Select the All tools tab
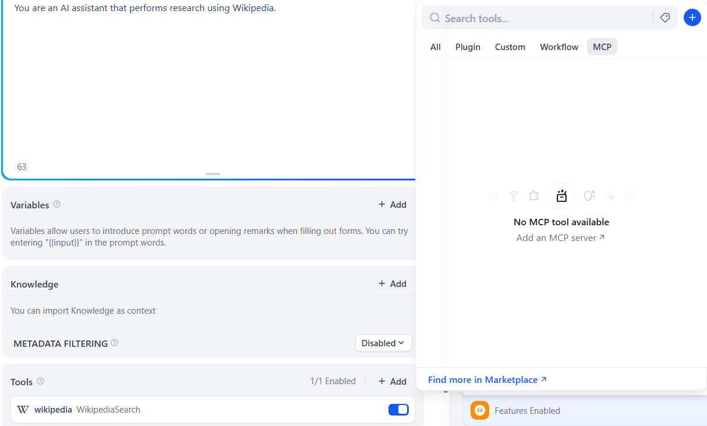The image size is (707, 426). (x=436, y=47)
